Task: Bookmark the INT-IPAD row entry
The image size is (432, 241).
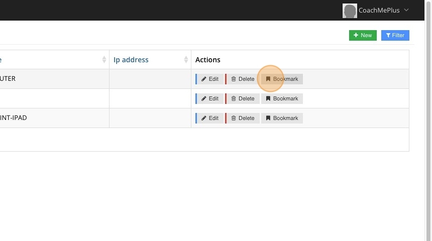Action: tap(282, 118)
